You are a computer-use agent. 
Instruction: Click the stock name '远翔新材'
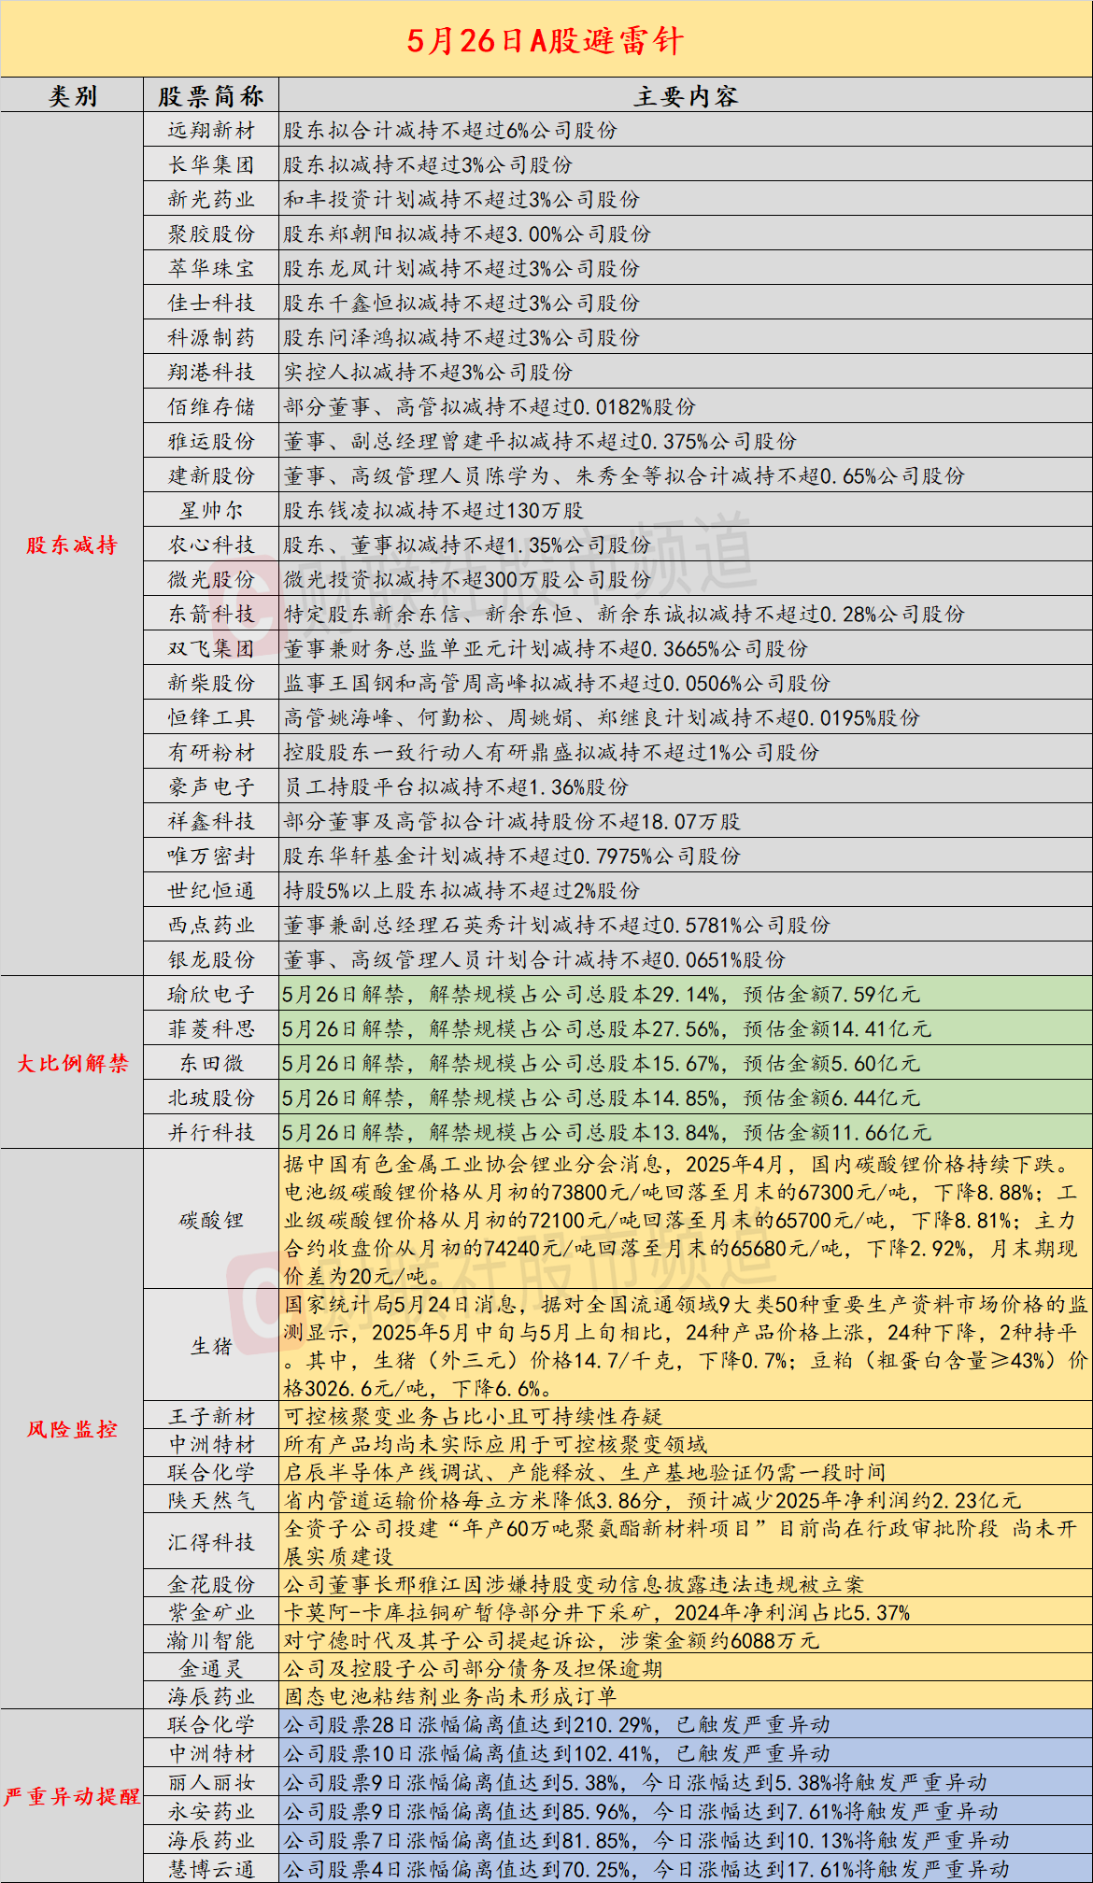point(211,131)
